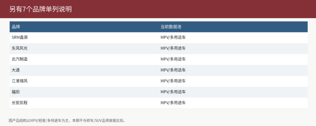Select the SRM鑫源 brand cell
The image size is (316, 126).
[84, 38]
